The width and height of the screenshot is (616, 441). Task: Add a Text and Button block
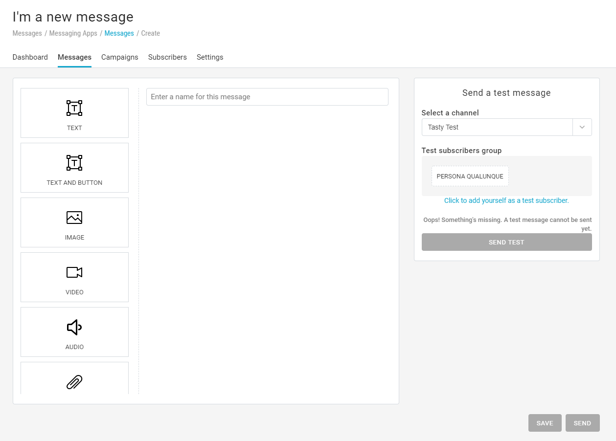tap(74, 167)
